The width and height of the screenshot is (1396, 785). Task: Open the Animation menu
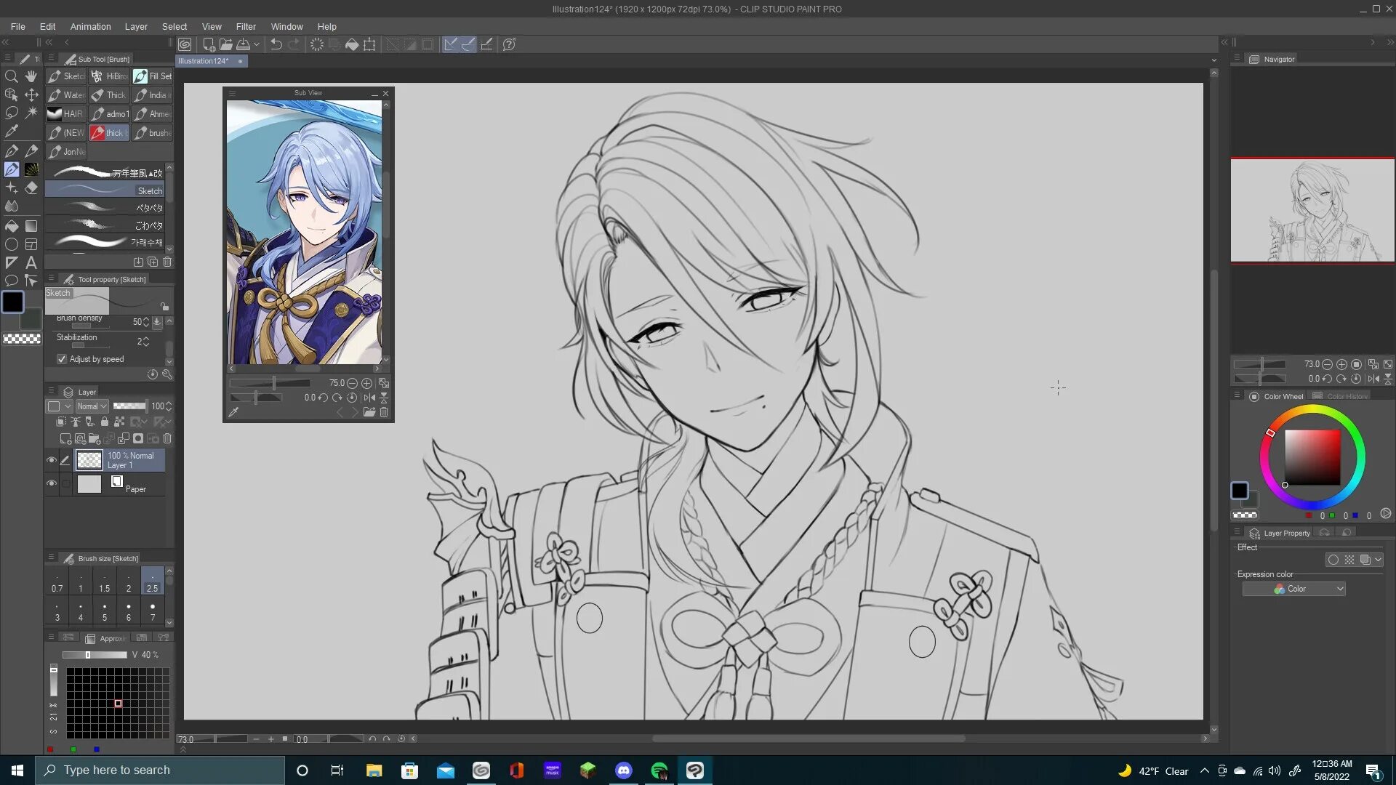click(90, 27)
